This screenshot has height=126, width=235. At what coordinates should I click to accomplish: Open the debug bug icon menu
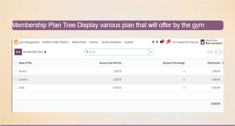tap(157, 42)
